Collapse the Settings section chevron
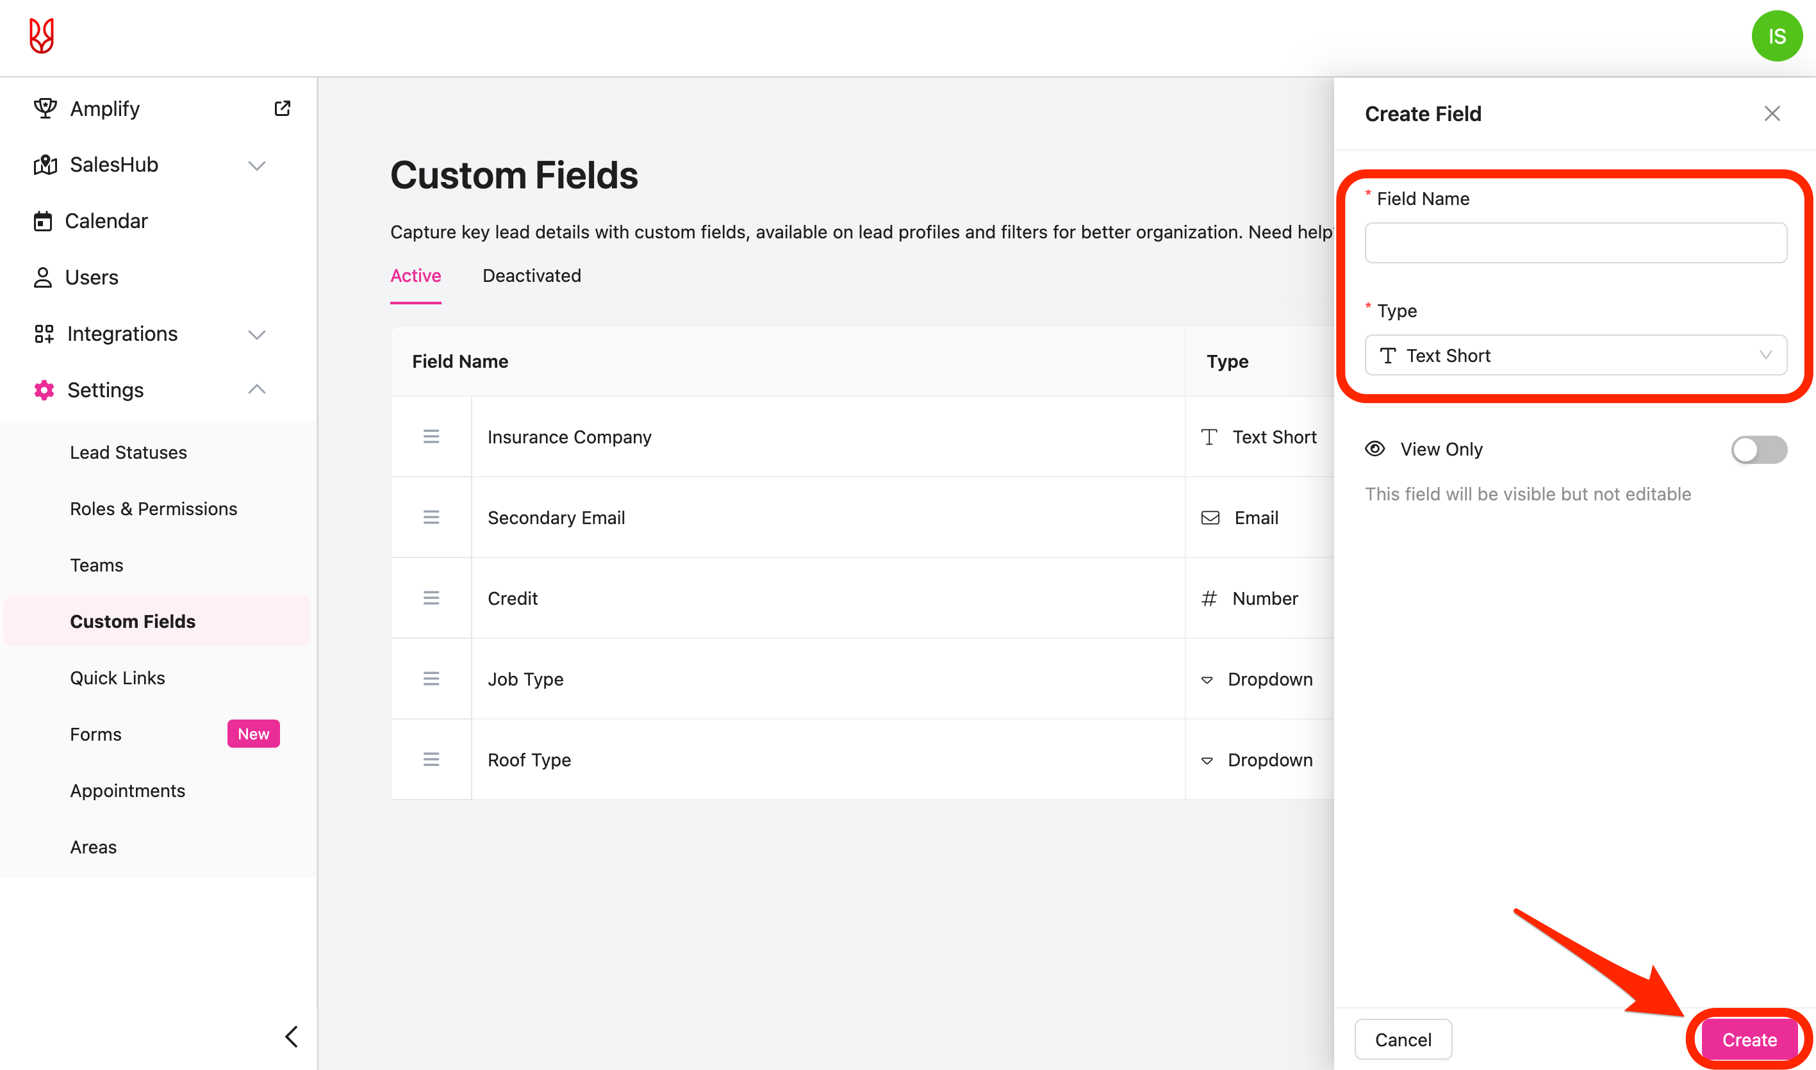 [x=257, y=390]
